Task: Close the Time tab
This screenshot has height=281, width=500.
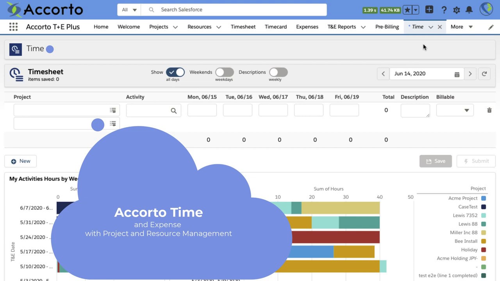Action: [440, 27]
